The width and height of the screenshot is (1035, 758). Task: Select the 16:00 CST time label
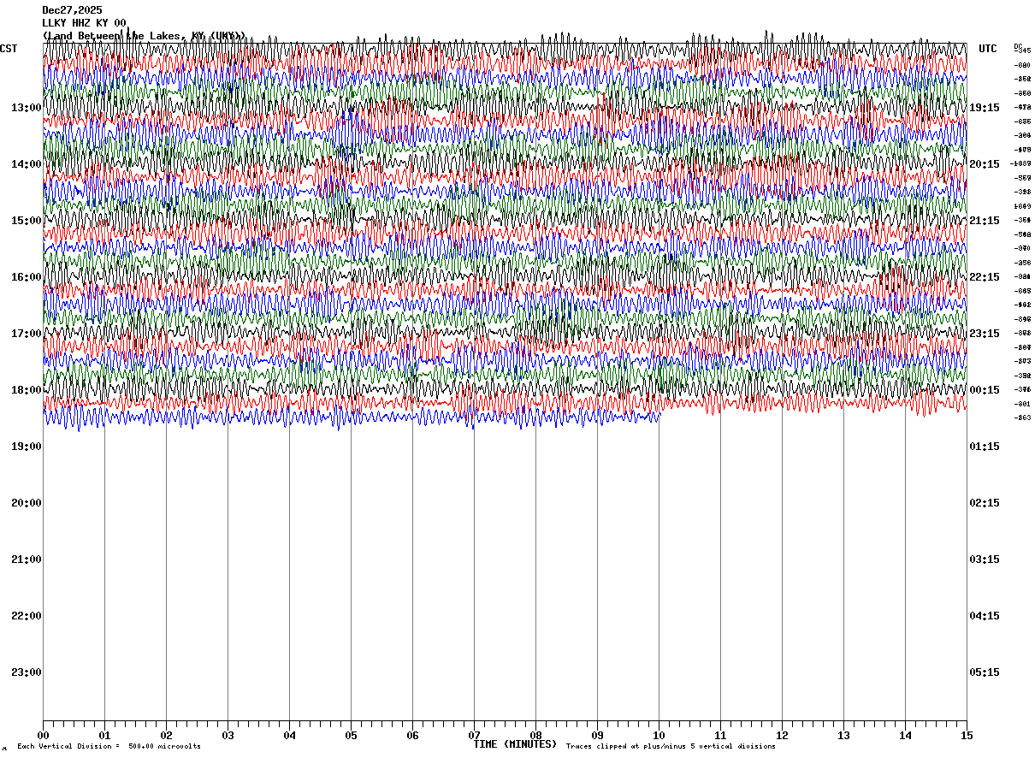pos(27,277)
